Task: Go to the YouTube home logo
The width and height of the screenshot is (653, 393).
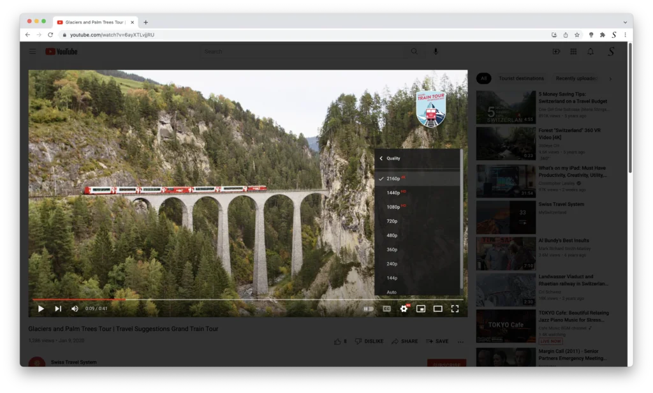Action: [x=62, y=52]
